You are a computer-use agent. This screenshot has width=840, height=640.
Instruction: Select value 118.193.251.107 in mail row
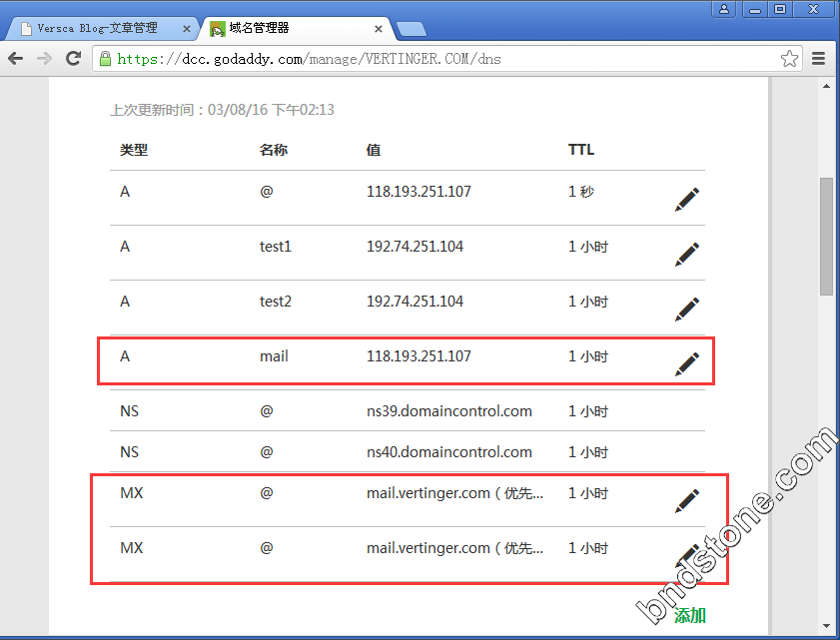419,356
